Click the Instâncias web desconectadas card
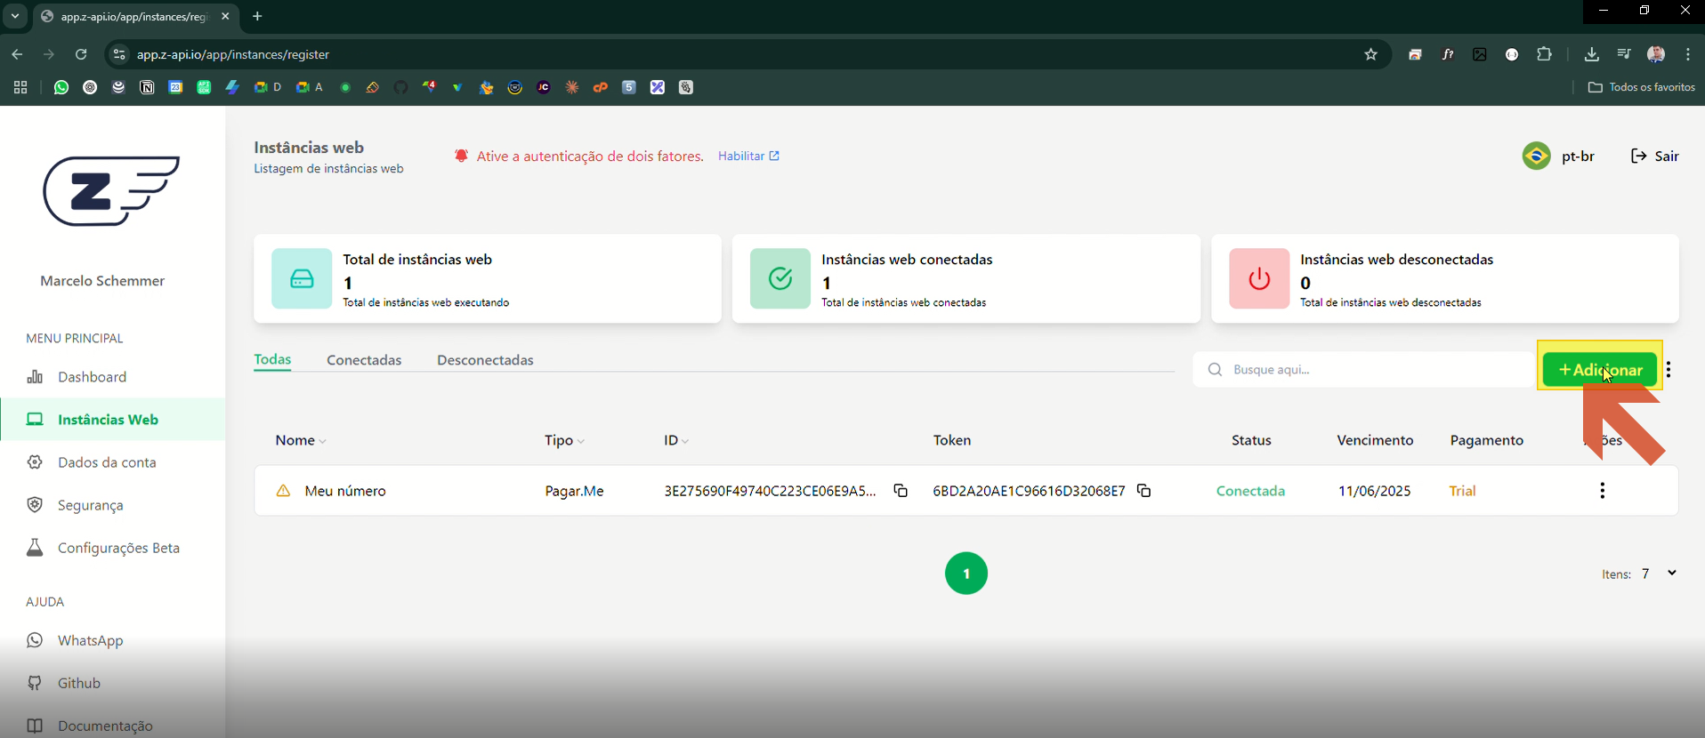 1445,278
